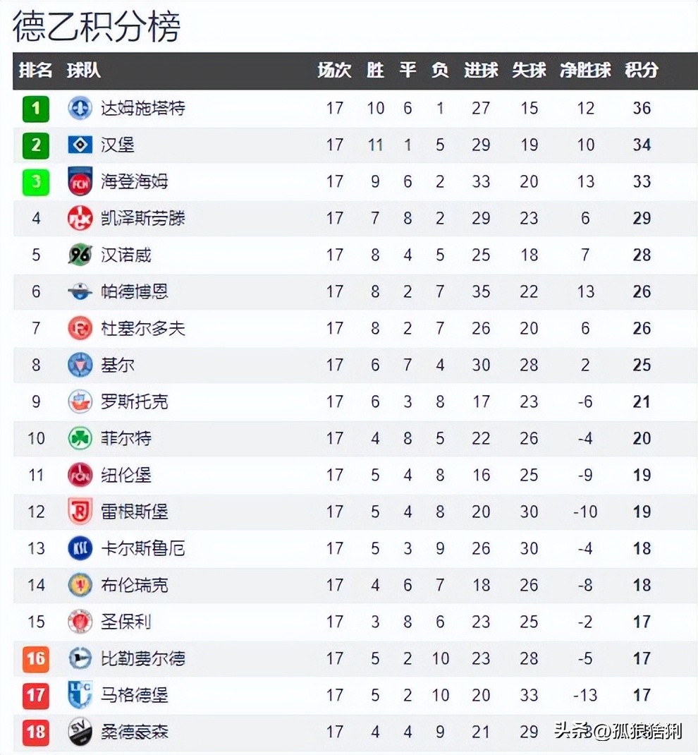Click the green rank 1 badge
698x755 pixels.
tap(36, 109)
